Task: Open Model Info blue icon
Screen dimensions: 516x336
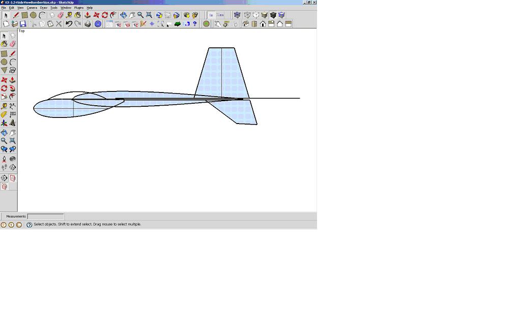Action: tap(98, 24)
